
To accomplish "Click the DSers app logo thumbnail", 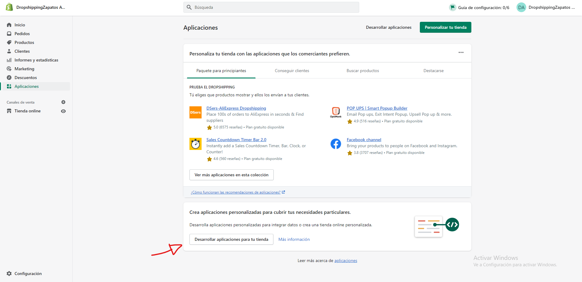I will 196,112.
